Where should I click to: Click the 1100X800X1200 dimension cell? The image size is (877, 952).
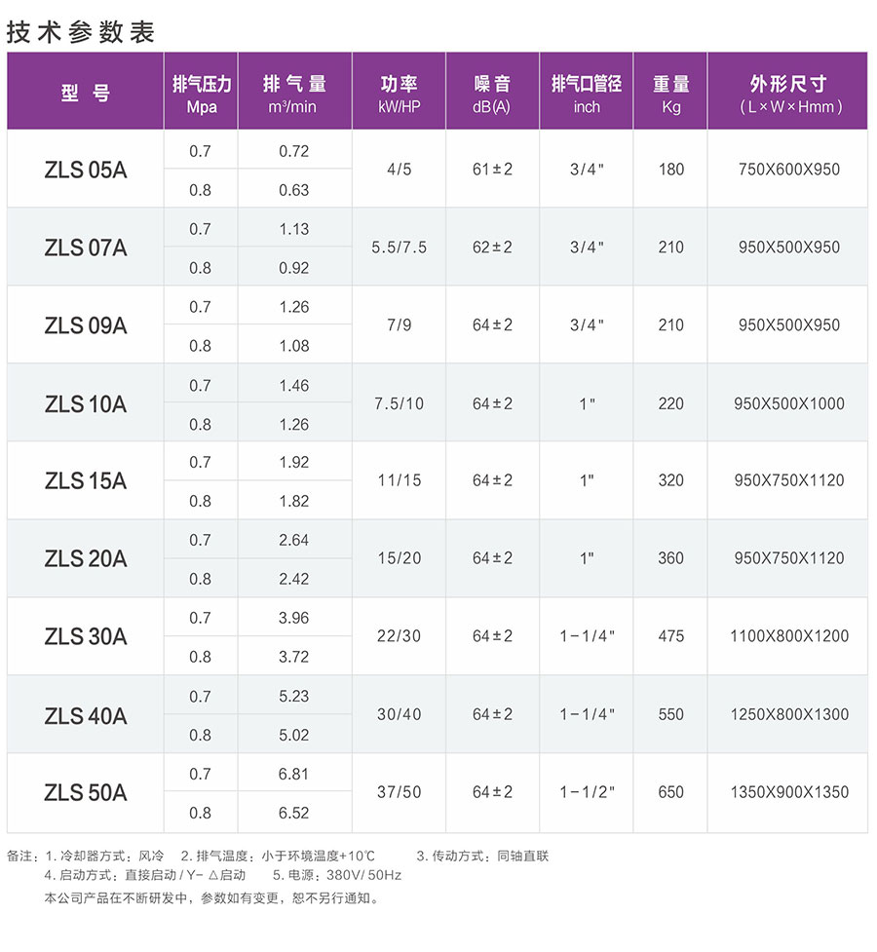click(788, 636)
